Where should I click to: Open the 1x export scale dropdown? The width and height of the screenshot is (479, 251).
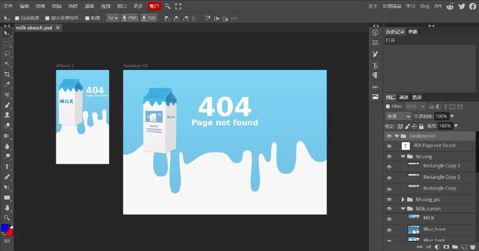click(x=112, y=18)
